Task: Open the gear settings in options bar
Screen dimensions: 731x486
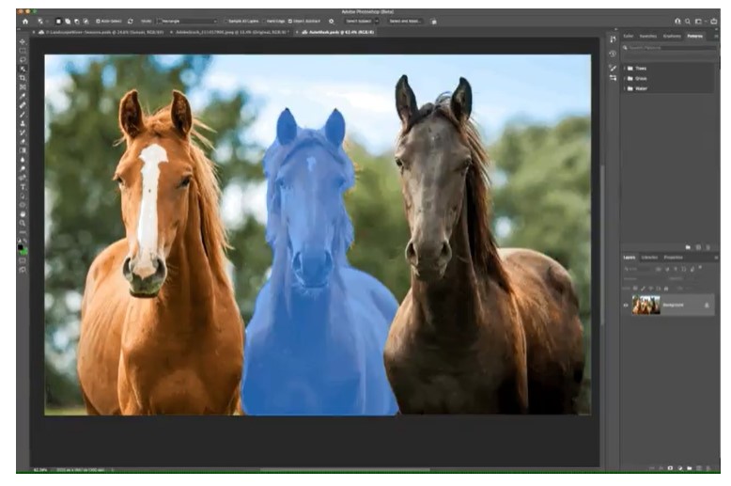Action: [332, 22]
